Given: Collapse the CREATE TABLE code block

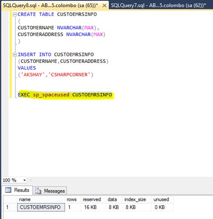Looking at the screenshot, I should (15, 15).
